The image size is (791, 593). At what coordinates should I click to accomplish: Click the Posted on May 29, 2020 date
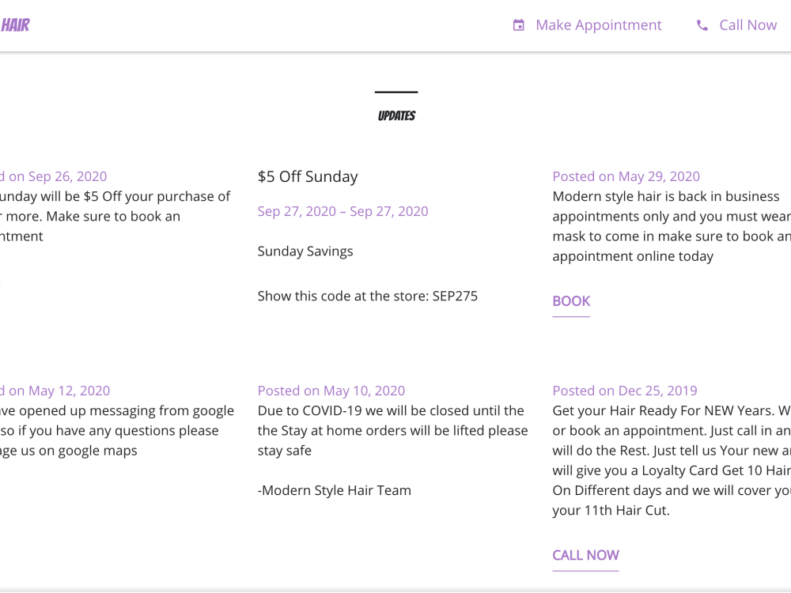(626, 176)
